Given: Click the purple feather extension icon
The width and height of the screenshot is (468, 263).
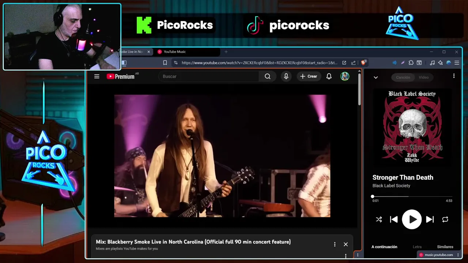Looking at the screenshot, I should tap(403, 63).
